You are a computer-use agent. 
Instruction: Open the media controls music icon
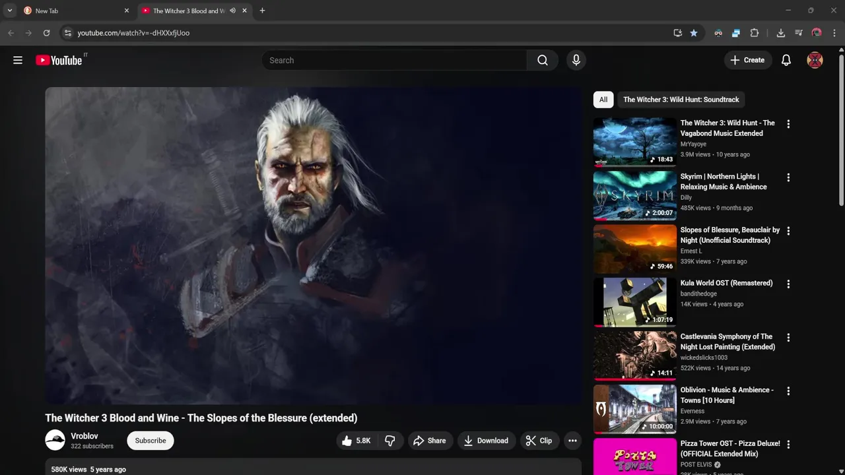click(x=799, y=33)
